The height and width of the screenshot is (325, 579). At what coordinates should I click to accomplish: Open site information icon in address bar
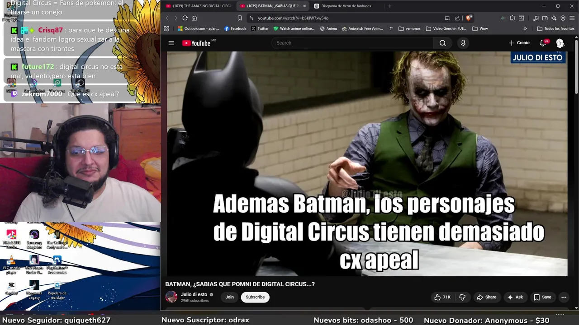click(252, 18)
